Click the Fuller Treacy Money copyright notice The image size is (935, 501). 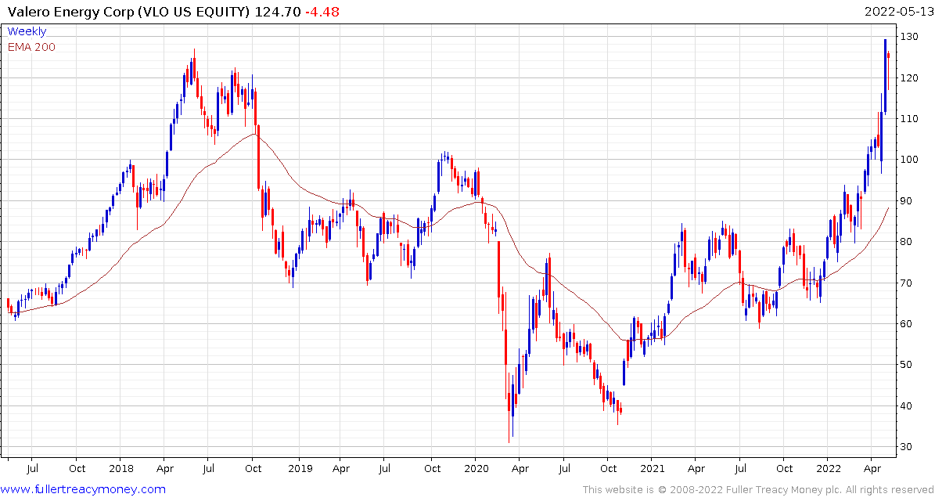point(757,490)
